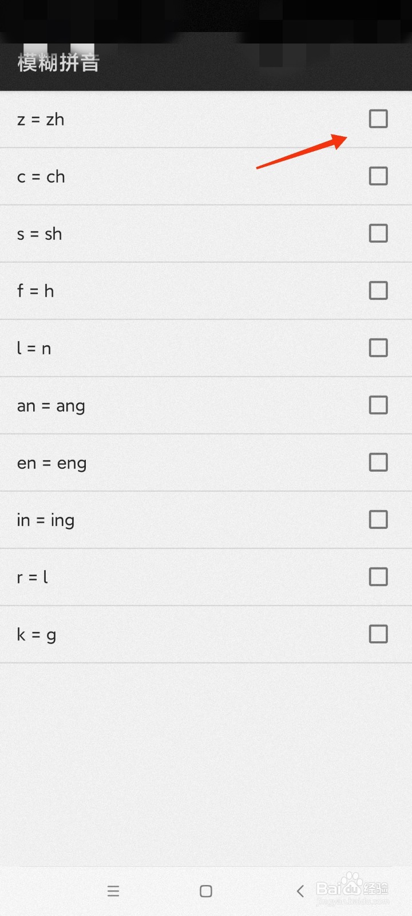Enable the k = g checkbox
412x916 pixels.
coord(378,634)
